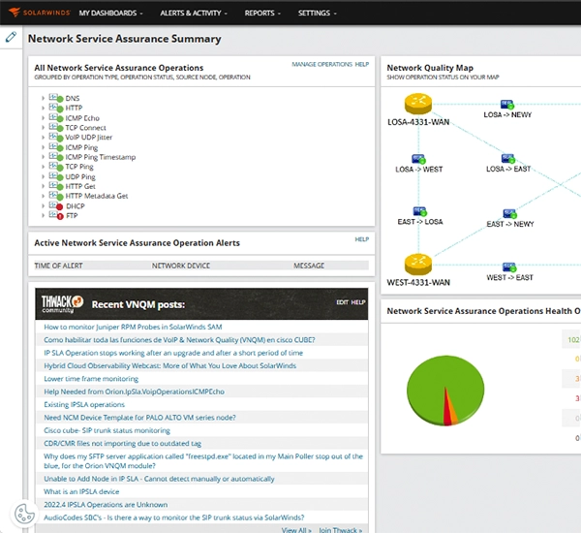Open 'Lower time frame monitoring' post
The height and width of the screenshot is (533, 581).
click(91, 379)
